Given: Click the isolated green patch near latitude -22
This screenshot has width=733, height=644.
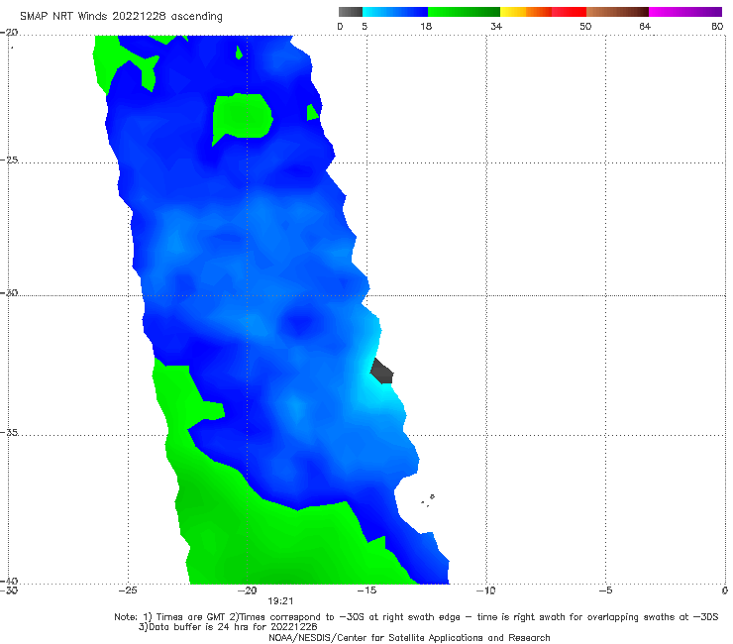Looking at the screenshot, I should coord(242,116).
